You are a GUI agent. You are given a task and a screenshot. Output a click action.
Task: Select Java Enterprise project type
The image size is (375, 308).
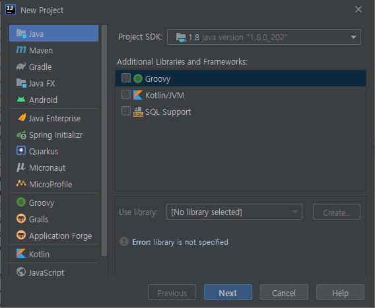[54, 118]
